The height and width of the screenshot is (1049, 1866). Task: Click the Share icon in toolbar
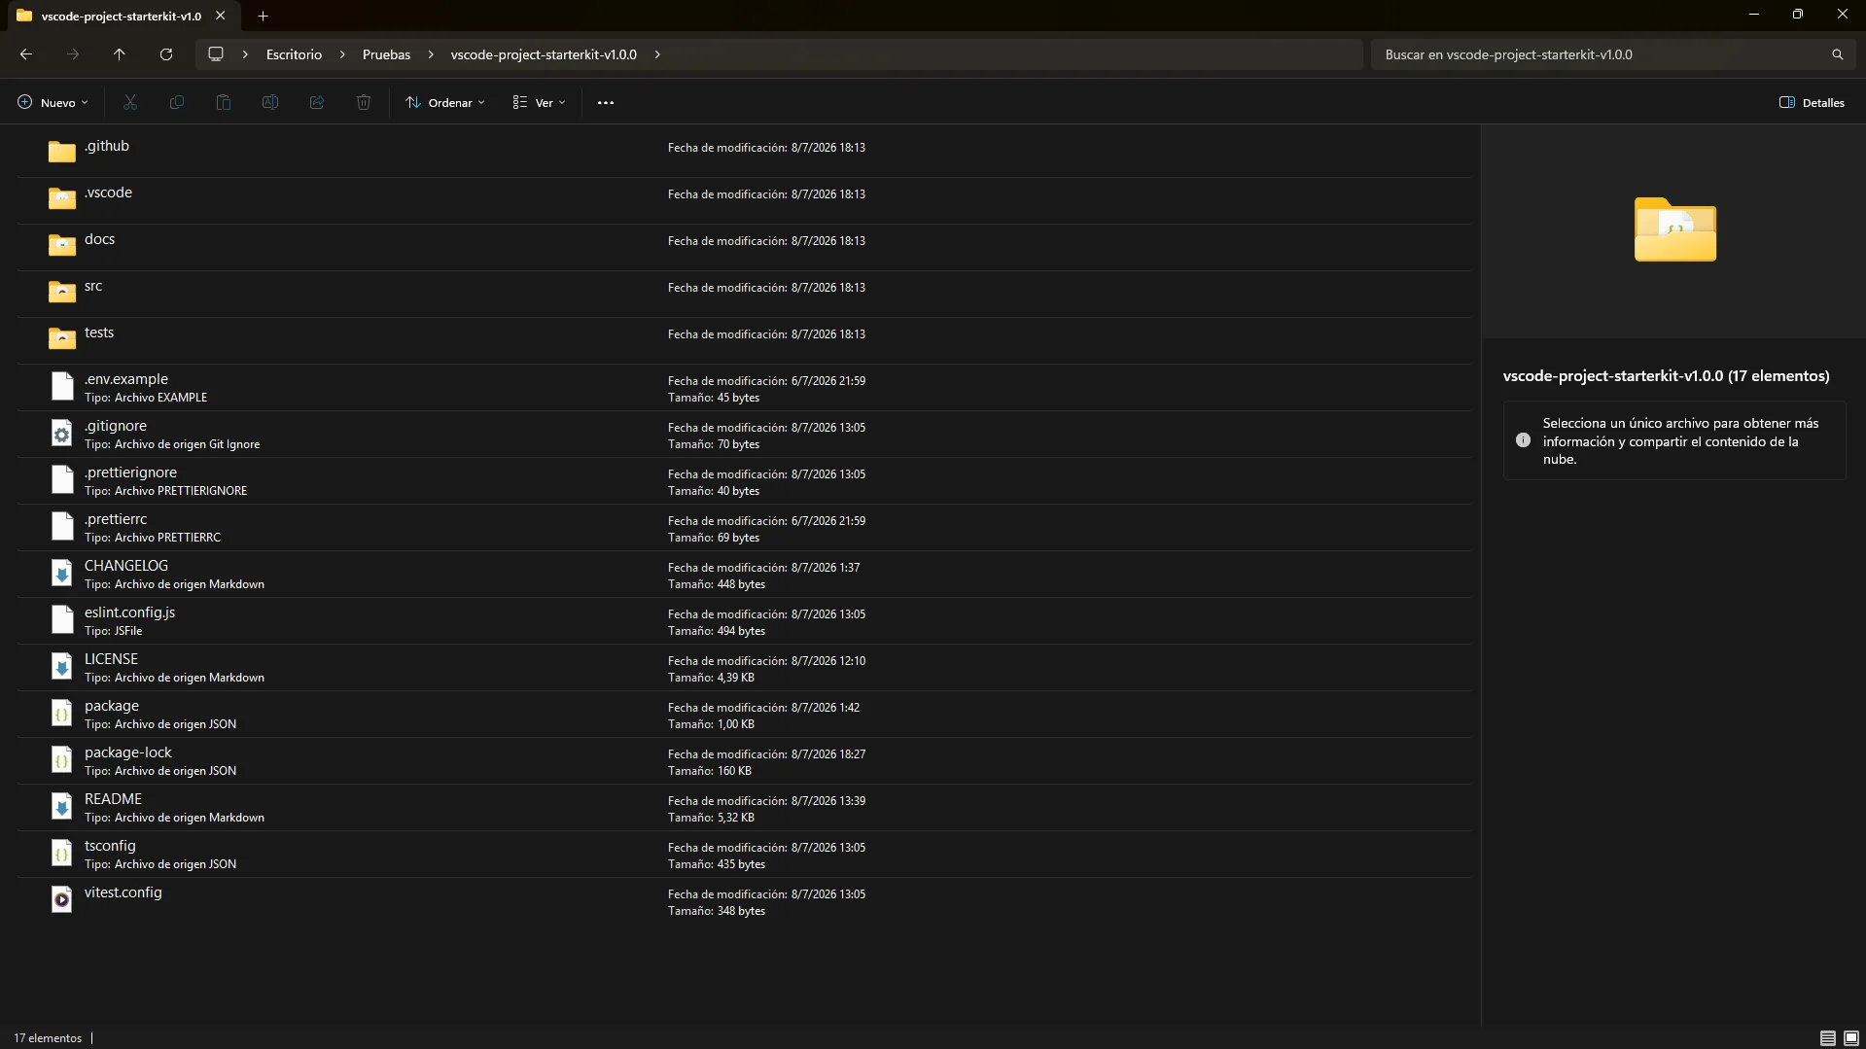[317, 102]
